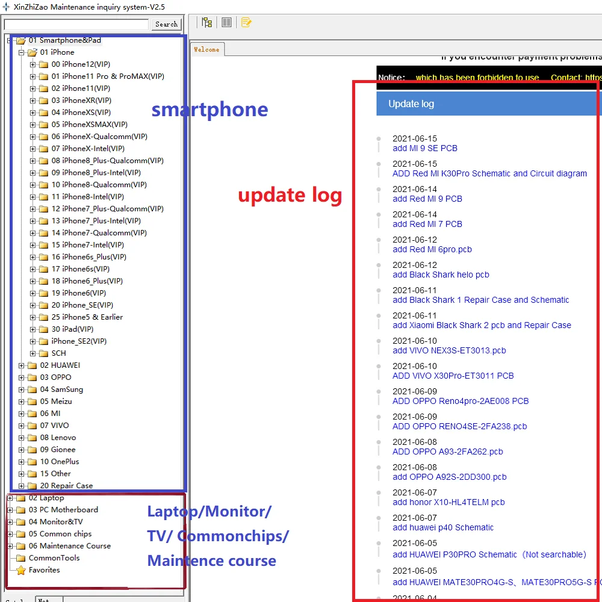Open the add huawei p40 Schematic link
The image size is (602, 602).
pos(443,527)
